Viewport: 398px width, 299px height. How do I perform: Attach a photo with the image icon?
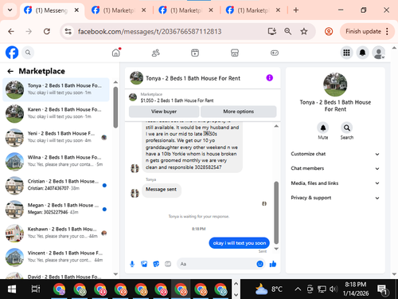144,264
